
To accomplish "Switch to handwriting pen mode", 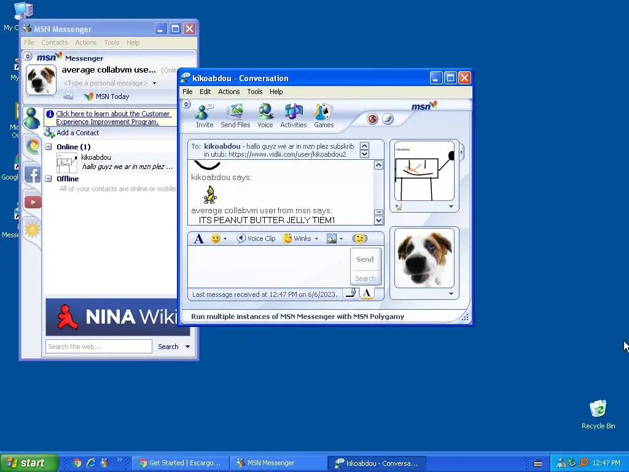I will (x=351, y=293).
